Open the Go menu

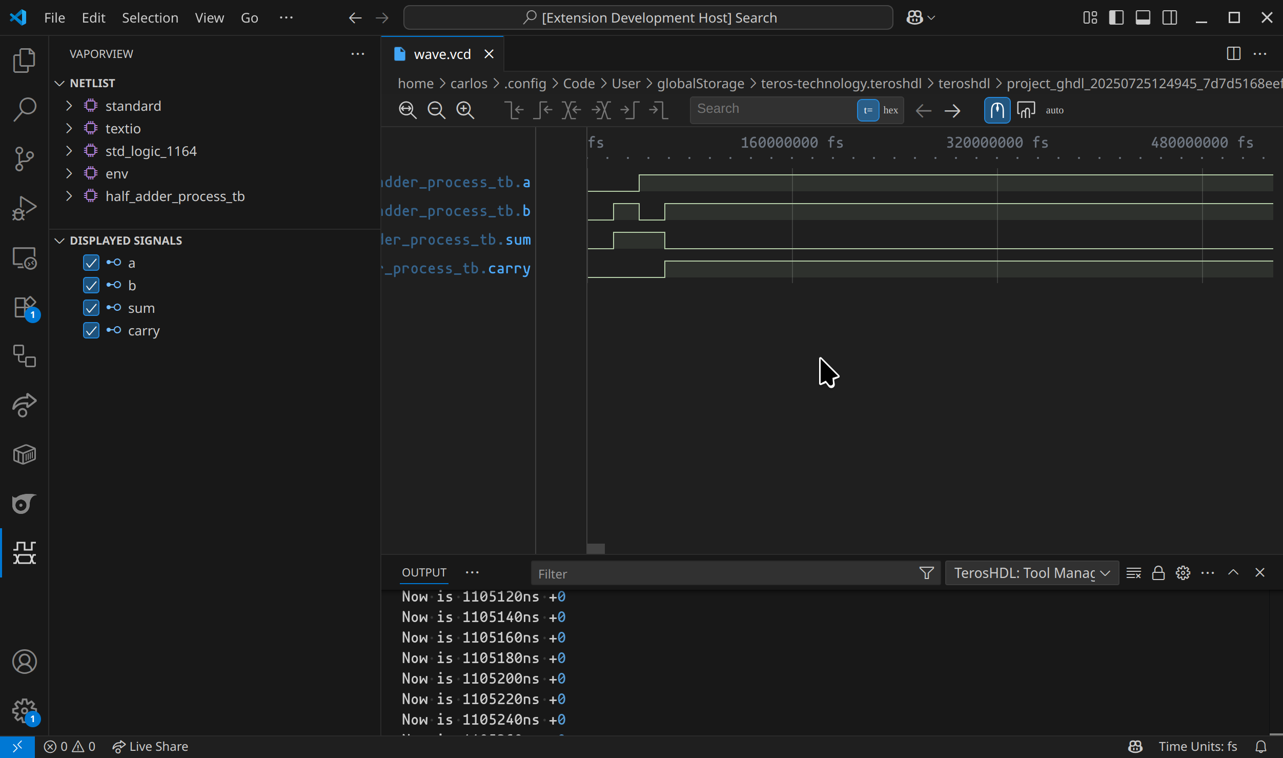click(x=250, y=18)
